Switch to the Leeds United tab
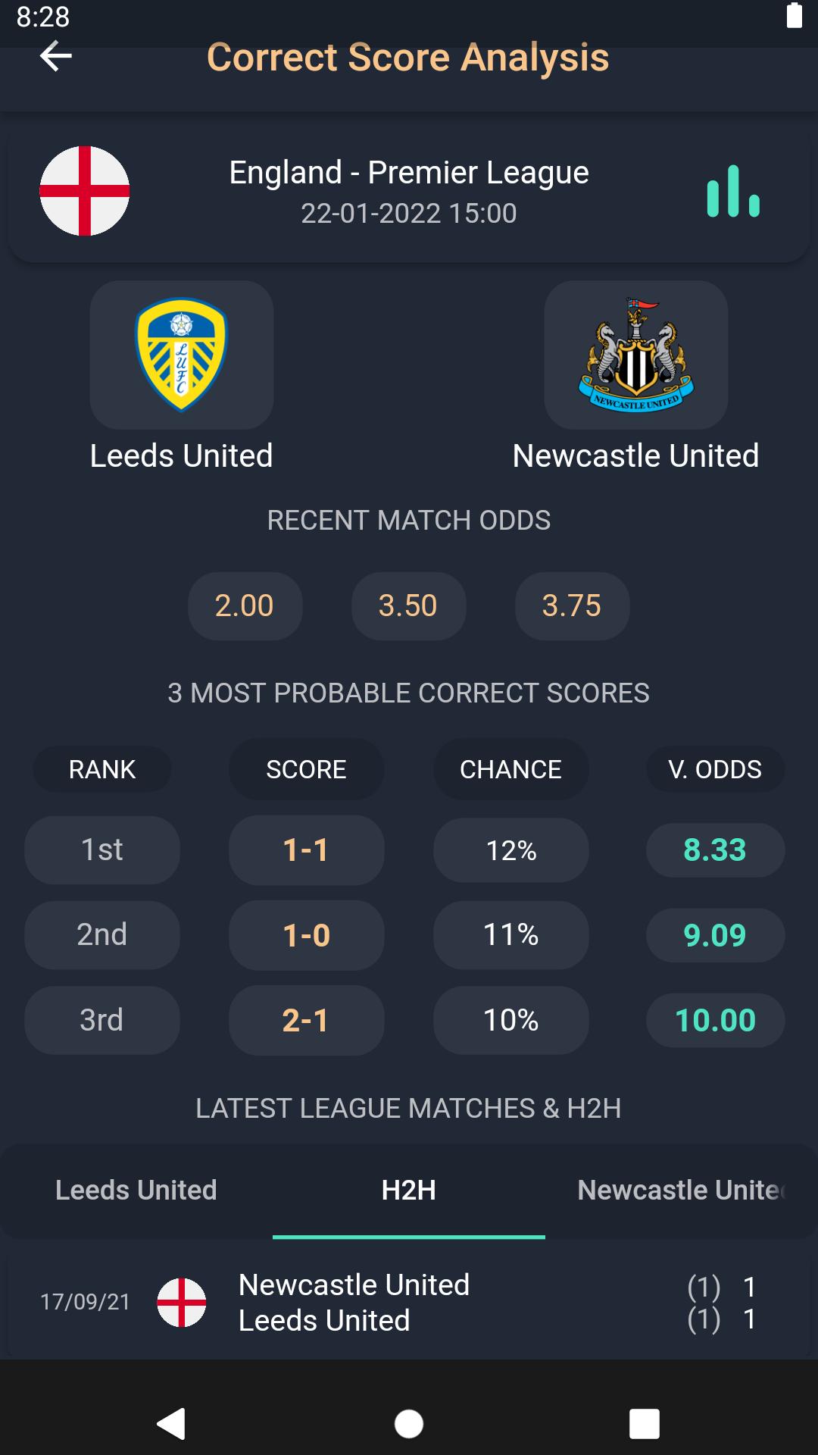The height and width of the screenshot is (1455, 818). (136, 1191)
